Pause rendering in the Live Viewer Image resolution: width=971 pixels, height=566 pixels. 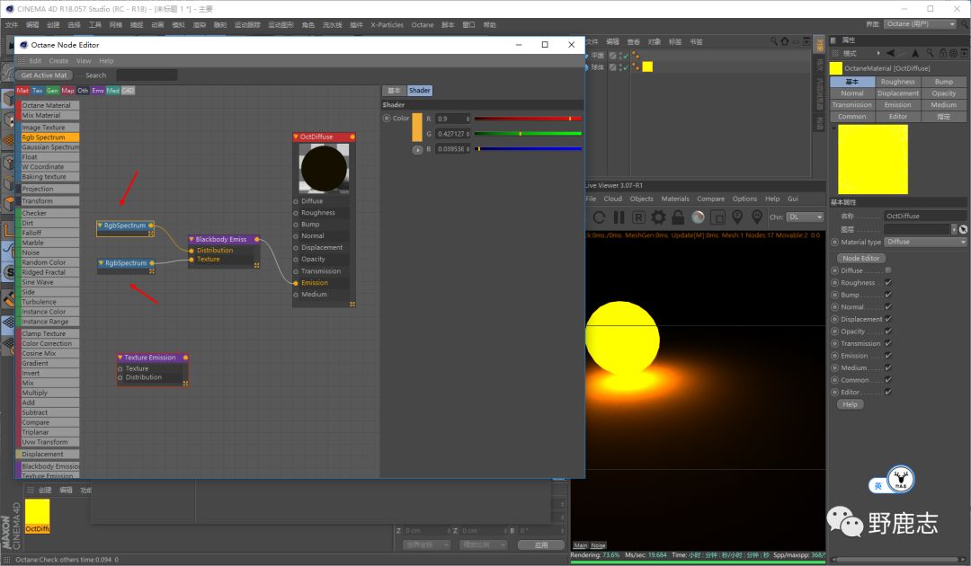(x=619, y=217)
